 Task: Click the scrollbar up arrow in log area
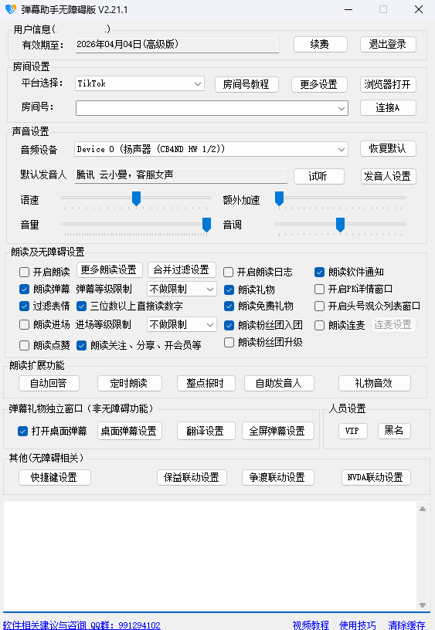coord(422,509)
